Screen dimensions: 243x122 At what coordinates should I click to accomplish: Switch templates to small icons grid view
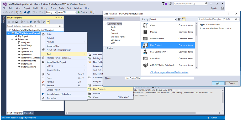(179, 19)
